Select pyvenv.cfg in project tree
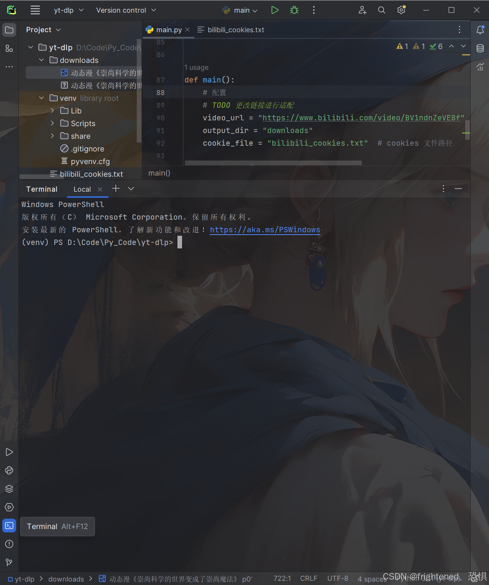489x585 pixels. click(85, 161)
